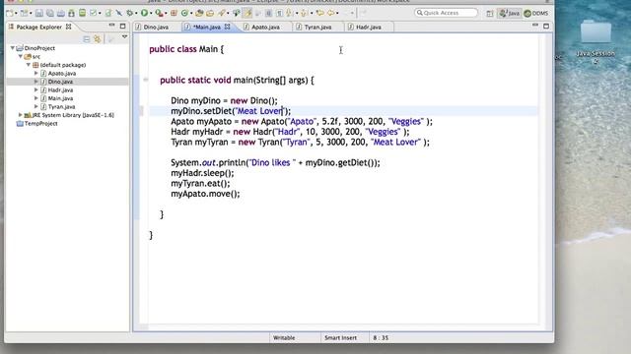Open the Android Virtual Device Manager
The width and height of the screenshot is (631, 354).
tap(82, 13)
